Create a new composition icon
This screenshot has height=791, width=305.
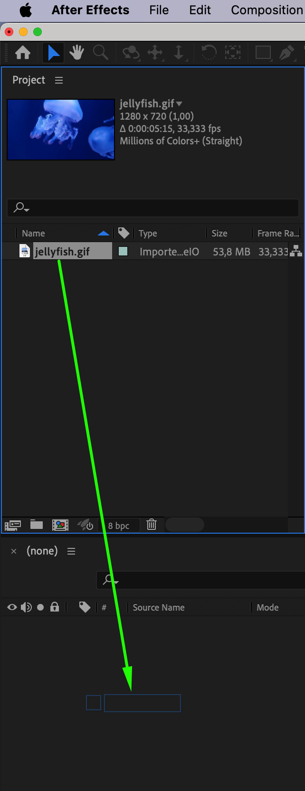click(60, 525)
